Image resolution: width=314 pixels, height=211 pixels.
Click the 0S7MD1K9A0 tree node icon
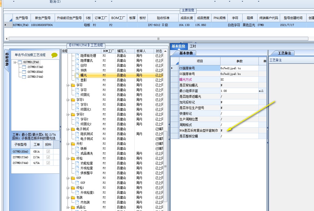24,72
